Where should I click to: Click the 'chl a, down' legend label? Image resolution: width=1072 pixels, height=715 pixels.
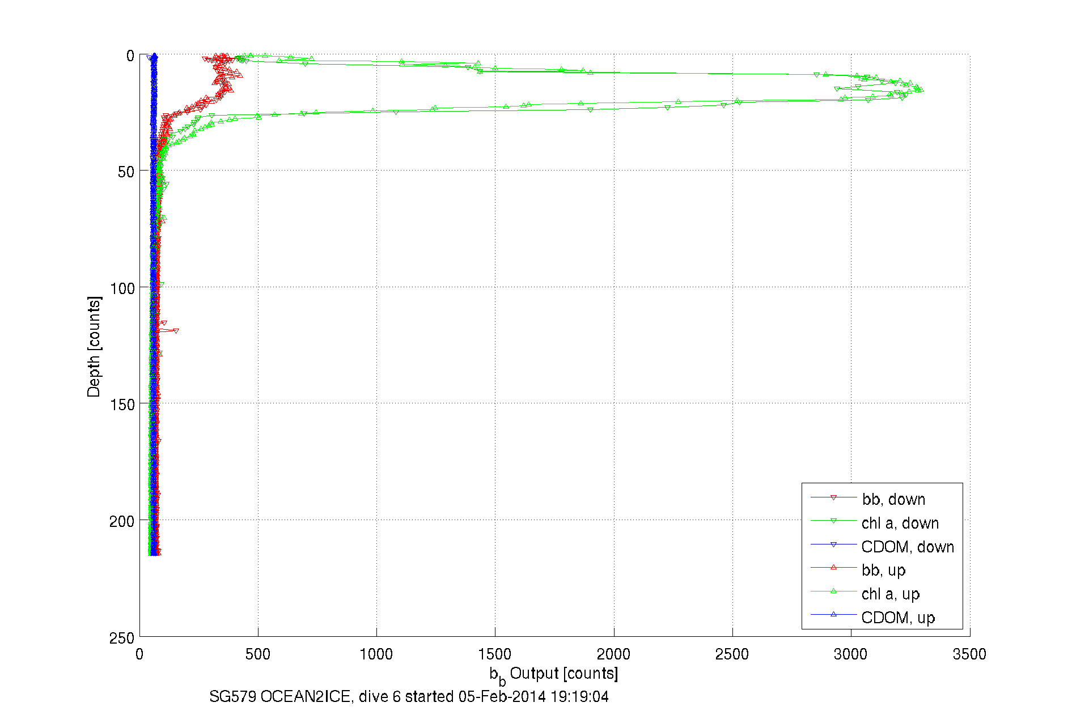[x=900, y=523]
